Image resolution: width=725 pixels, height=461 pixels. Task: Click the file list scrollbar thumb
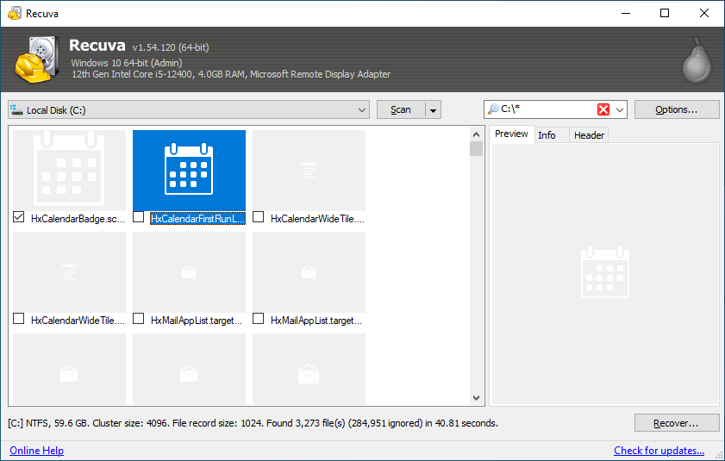[x=476, y=149]
